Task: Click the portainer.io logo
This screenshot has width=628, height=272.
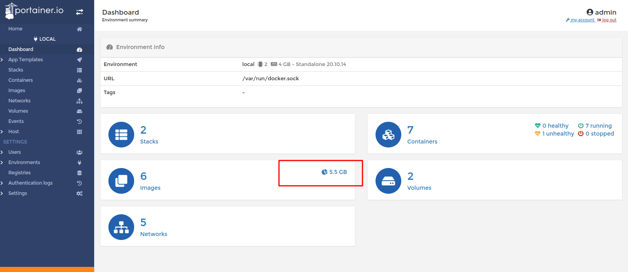Action: coord(34,11)
